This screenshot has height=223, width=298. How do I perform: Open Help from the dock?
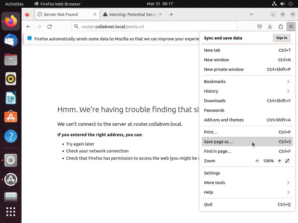[11, 136]
